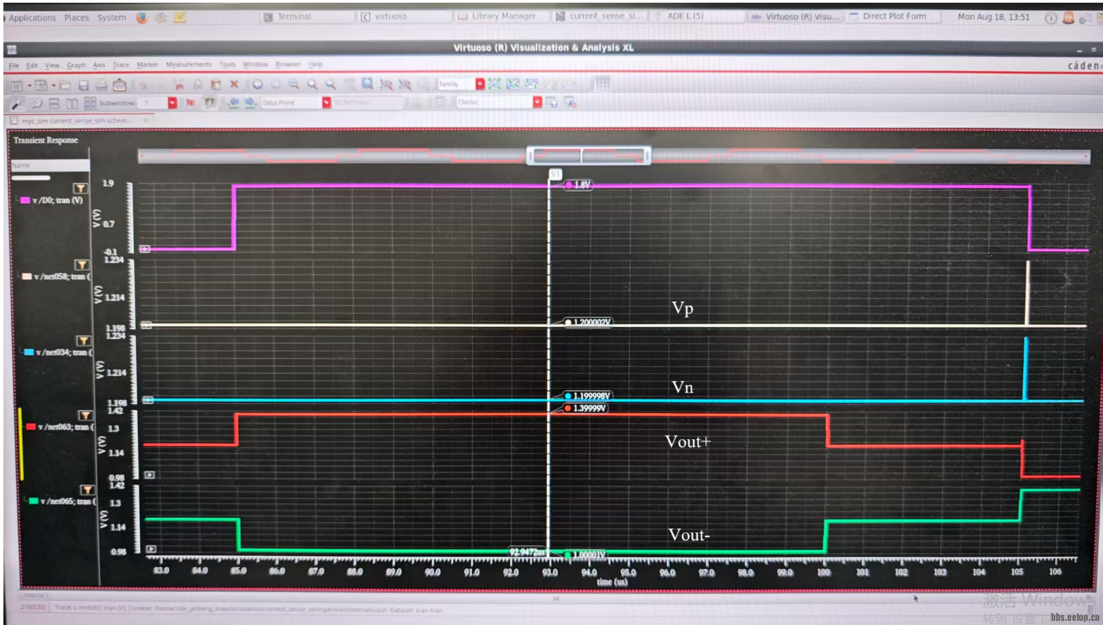Click the magenta color swatch for v /D0
Image resolution: width=1103 pixels, height=625 pixels.
coord(25,201)
